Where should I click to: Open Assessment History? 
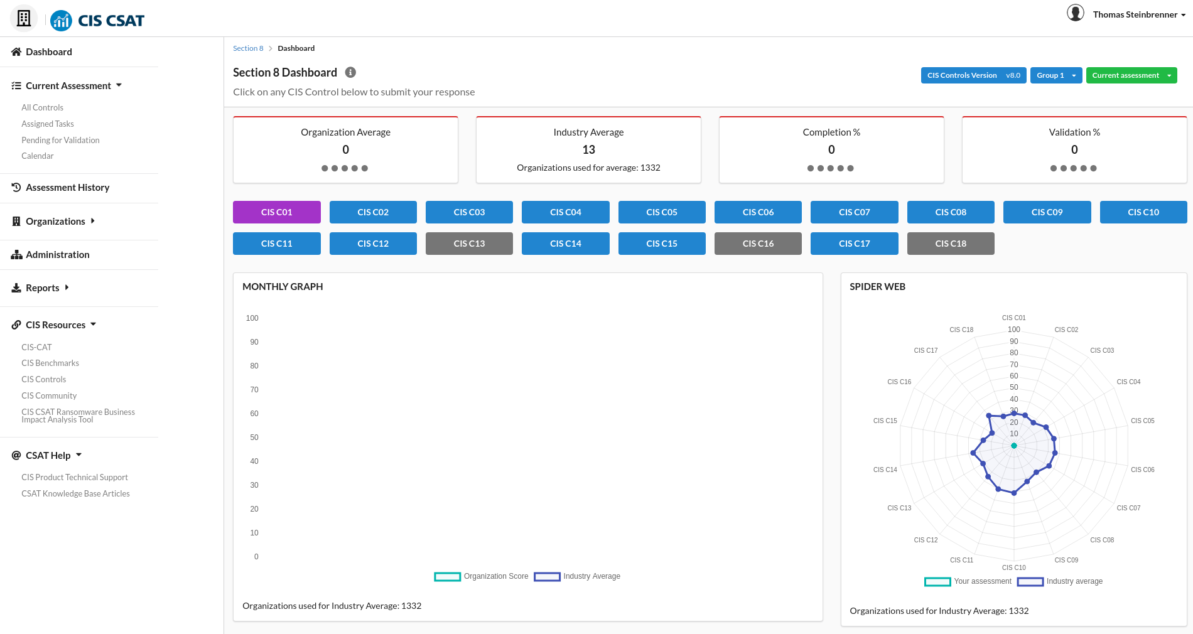click(x=67, y=188)
